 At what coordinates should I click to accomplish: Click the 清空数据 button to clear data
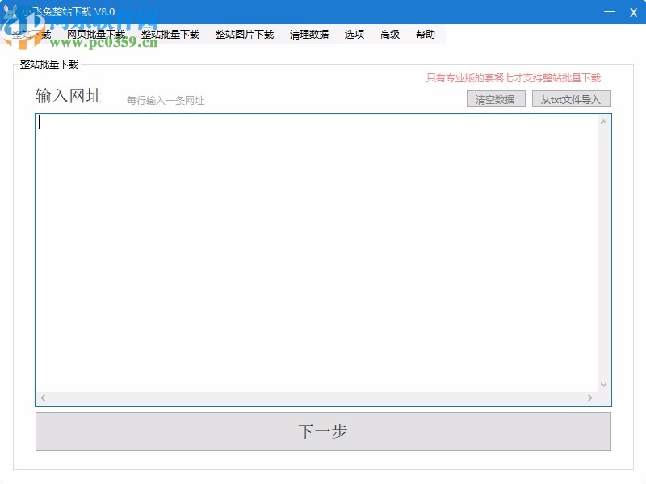[495, 98]
